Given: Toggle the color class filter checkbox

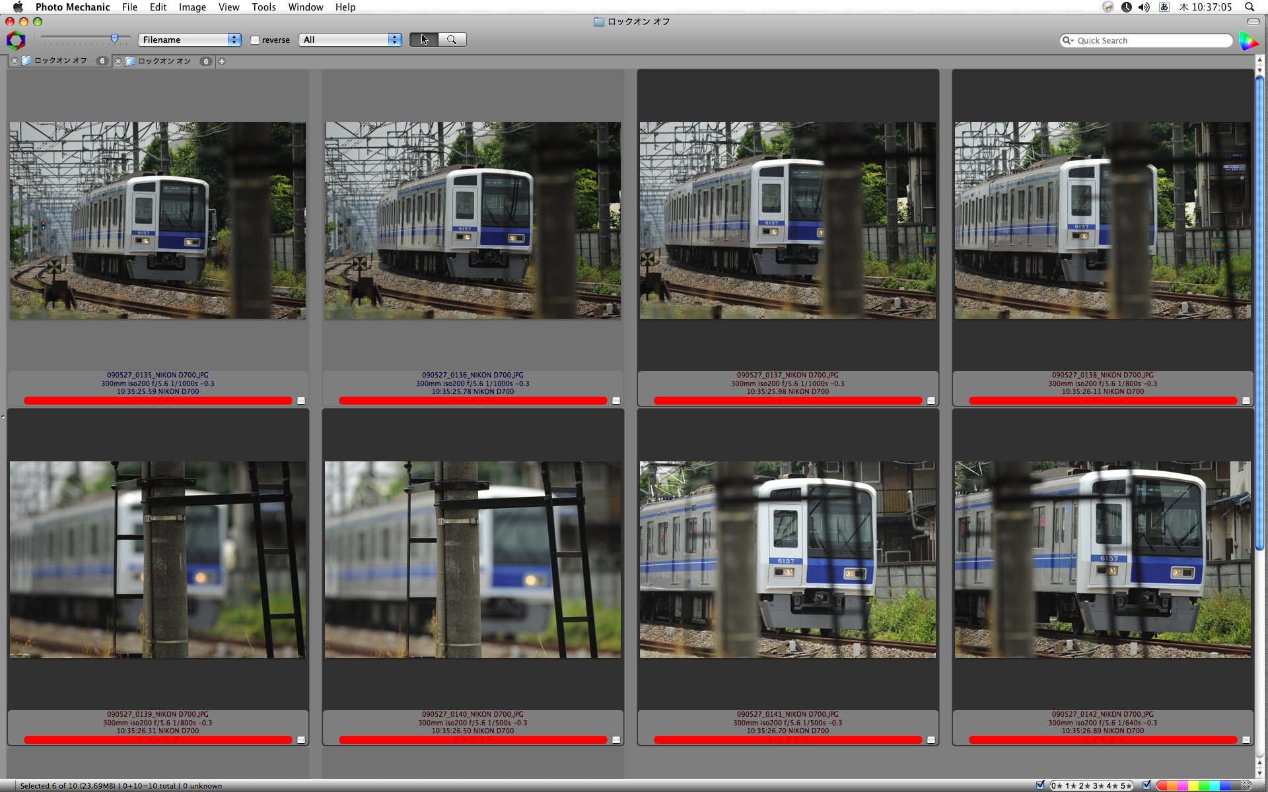Looking at the screenshot, I should point(1146,785).
